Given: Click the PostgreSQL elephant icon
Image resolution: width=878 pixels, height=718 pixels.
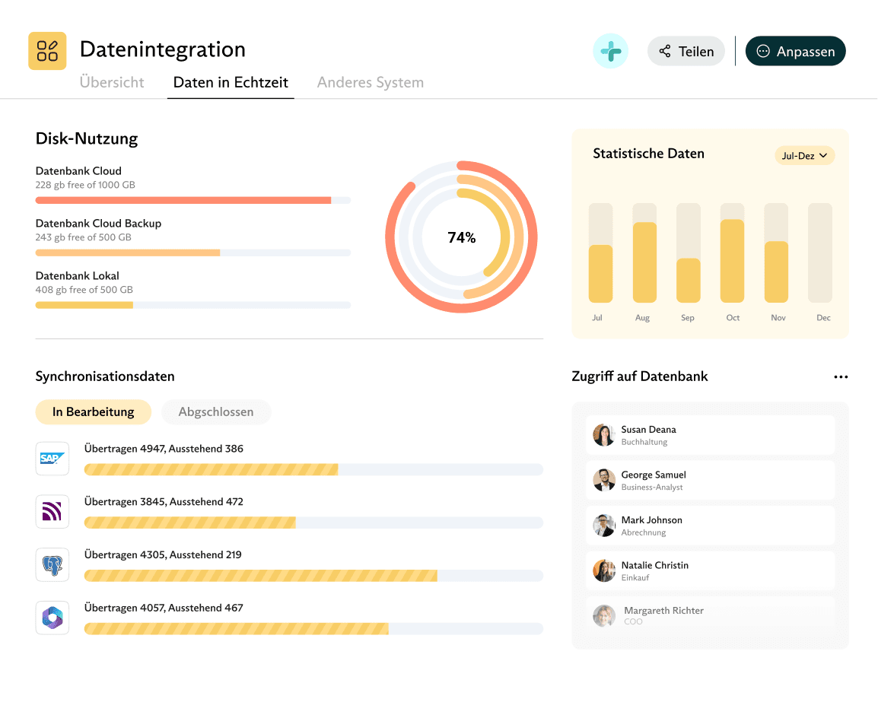Looking at the screenshot, I should 52,565.
